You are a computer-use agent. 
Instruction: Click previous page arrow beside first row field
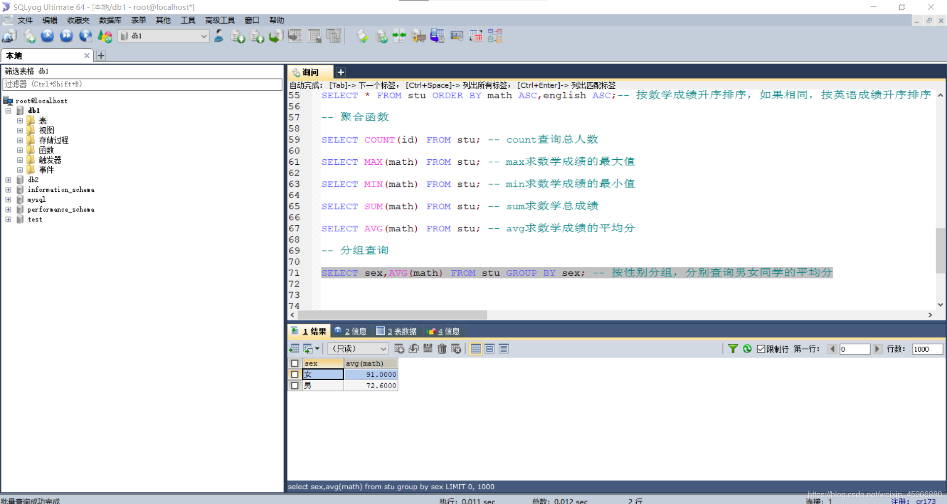[x=832, y=349]
